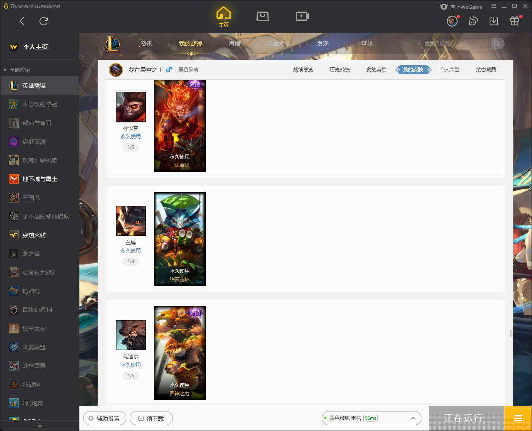The height and width of the screenshot is (431, 532).
Task: Open the speaker and chat icon beside the avatar
Action: pyautogui.click(x=473, y=21)
